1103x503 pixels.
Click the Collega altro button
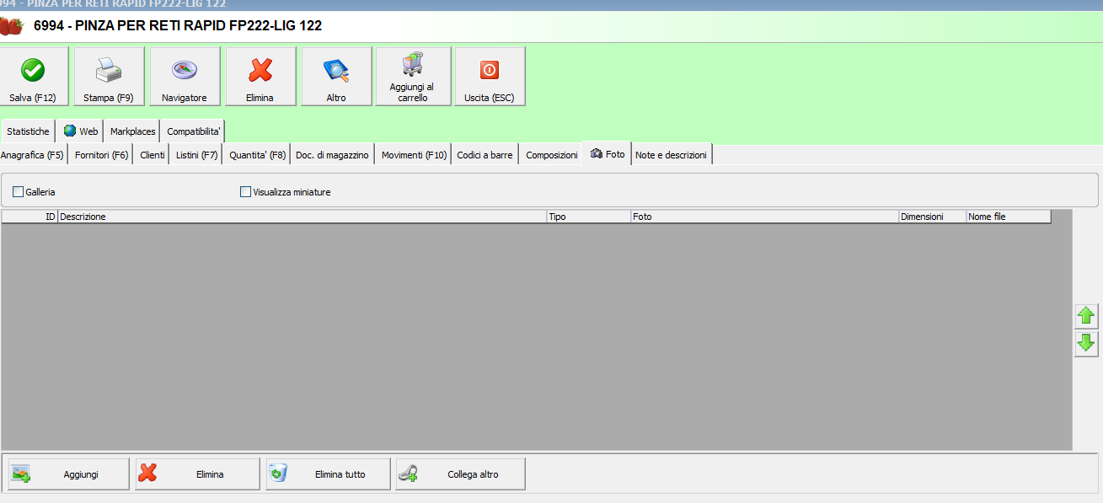(x=460, y=474)
